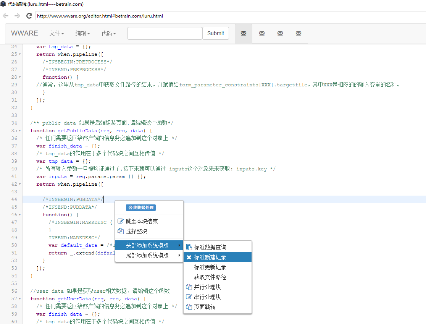This screenshot has width=426, height=324.
Task: Click the INSEND:PUBDATA comment on line 45
Action: point(70,207)
